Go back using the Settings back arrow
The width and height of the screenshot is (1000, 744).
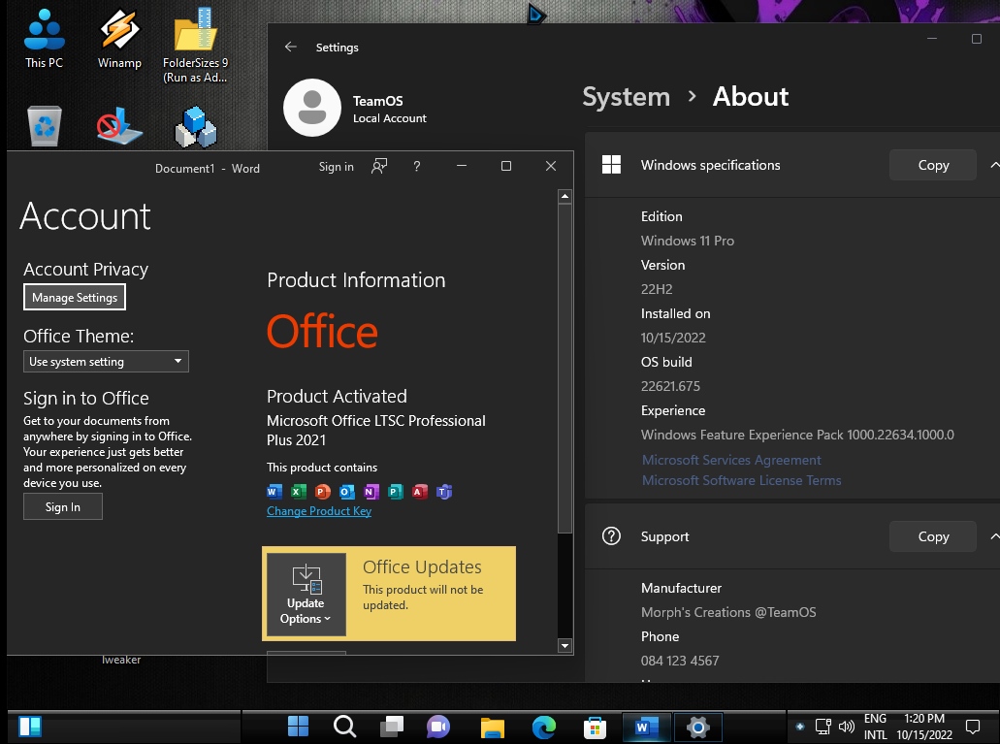[x=290, y=47]
